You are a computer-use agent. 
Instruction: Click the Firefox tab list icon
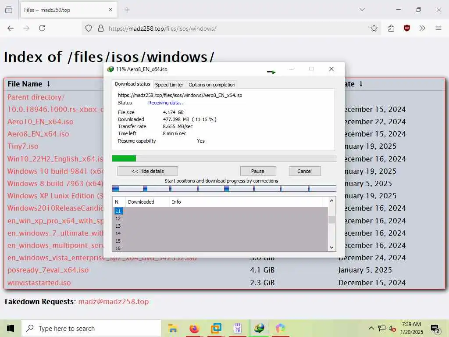point(9,10)
